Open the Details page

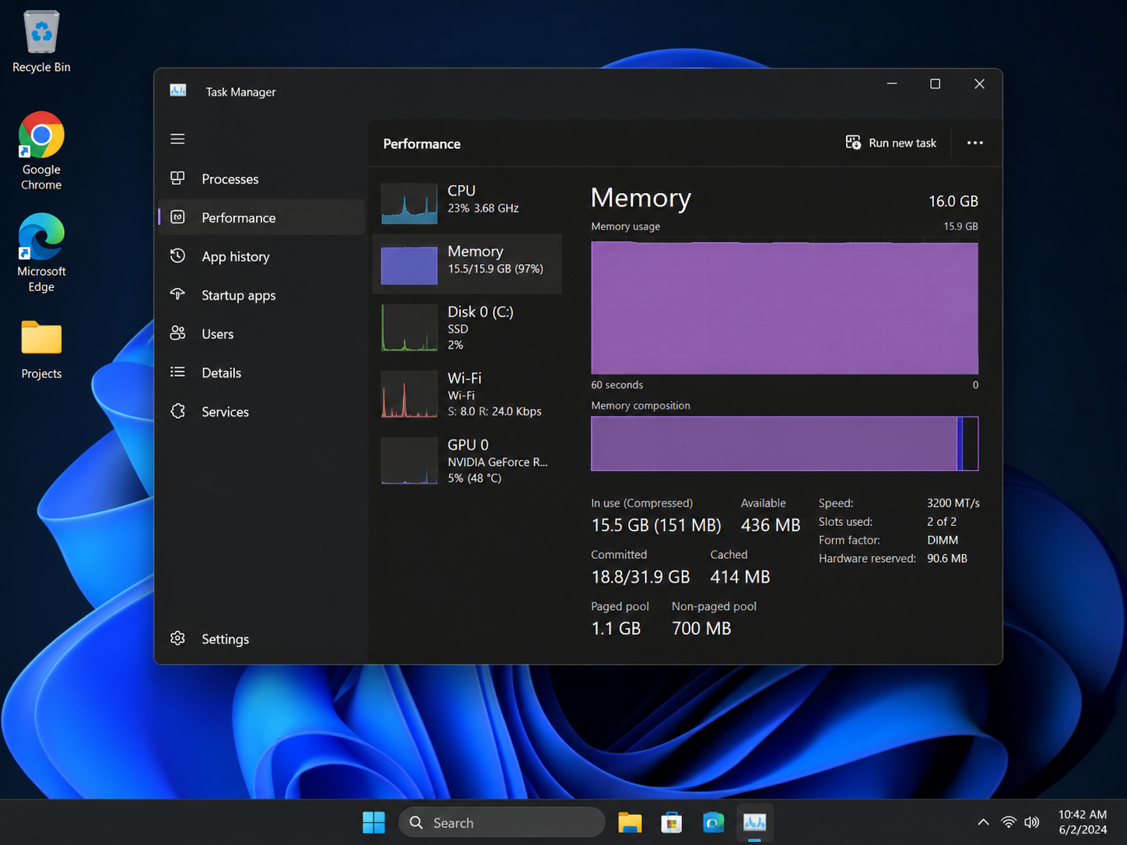point(262,373)
